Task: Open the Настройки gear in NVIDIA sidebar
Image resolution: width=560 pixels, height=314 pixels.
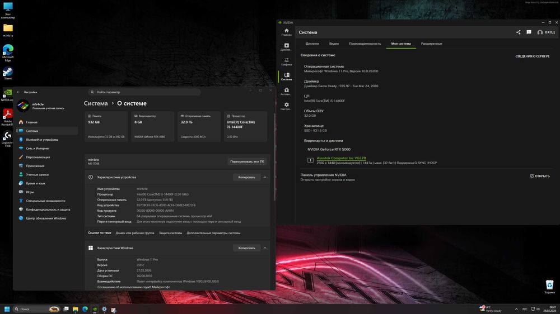Action: (x=286, y=107)
